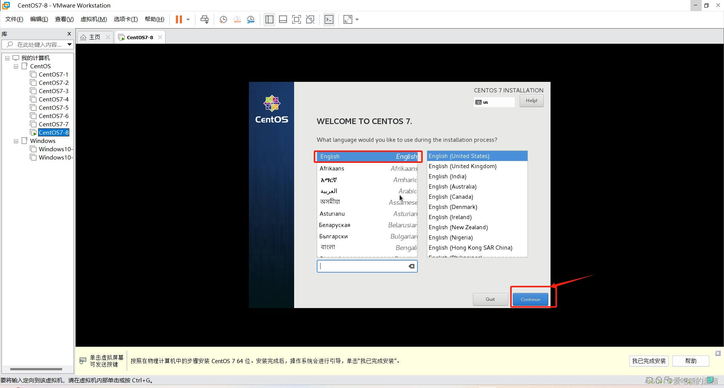Image resolution: width=724 pixels, height=388 pixels.
Task: Select CentOS7-3 in library tree
Action: (x=54, y=91)
